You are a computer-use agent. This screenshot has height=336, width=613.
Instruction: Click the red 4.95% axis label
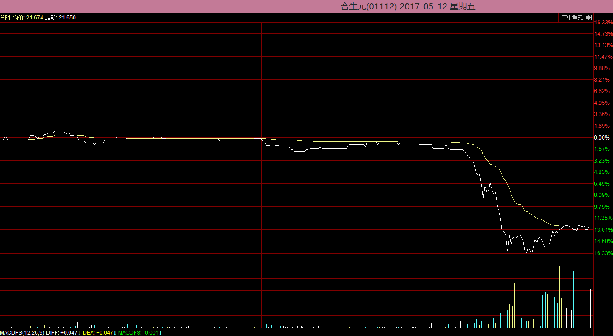(602, 103)
